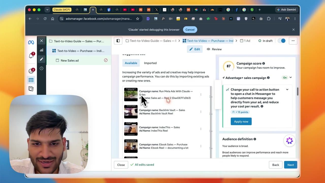Click the Backlink Vault Reel ad thumbnail
325x183 pixels.
point(131,112)
